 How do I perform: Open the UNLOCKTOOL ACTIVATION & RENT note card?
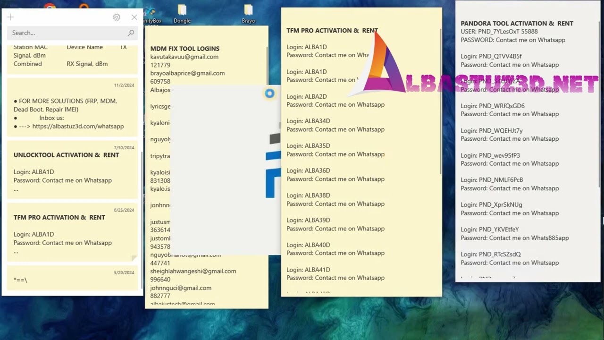coord(72,169)
